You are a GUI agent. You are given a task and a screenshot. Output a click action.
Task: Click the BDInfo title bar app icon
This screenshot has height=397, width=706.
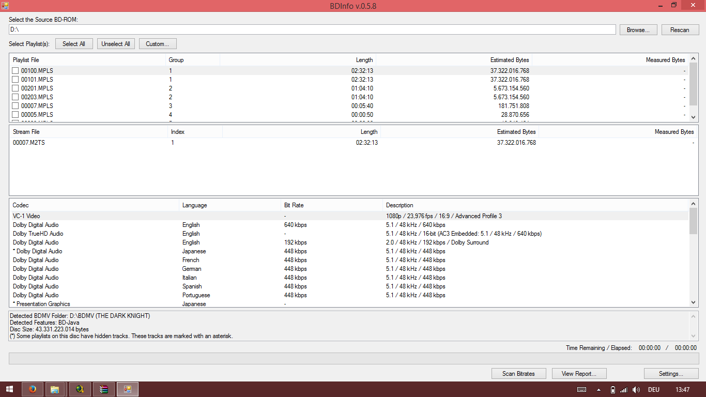[5, 5]
